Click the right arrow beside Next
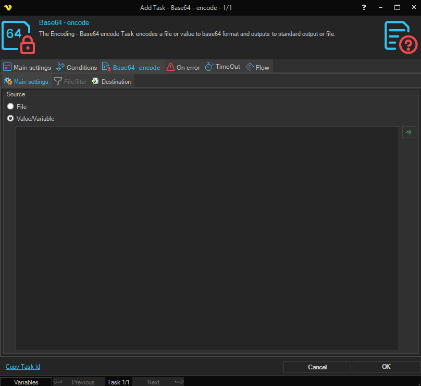 tap(179, 382)
